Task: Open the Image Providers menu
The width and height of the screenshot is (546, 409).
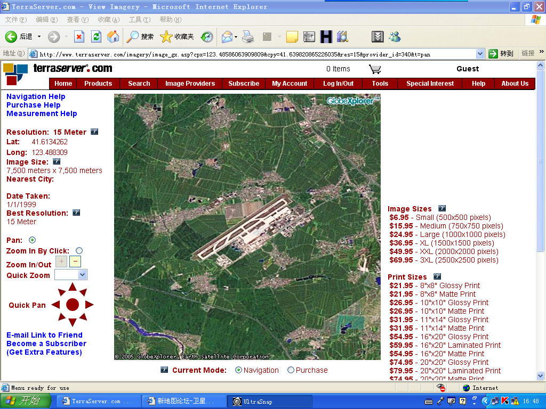Action: [x=190, y=84]
